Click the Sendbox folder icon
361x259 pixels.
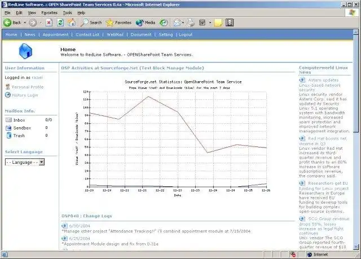pos(8,128)
